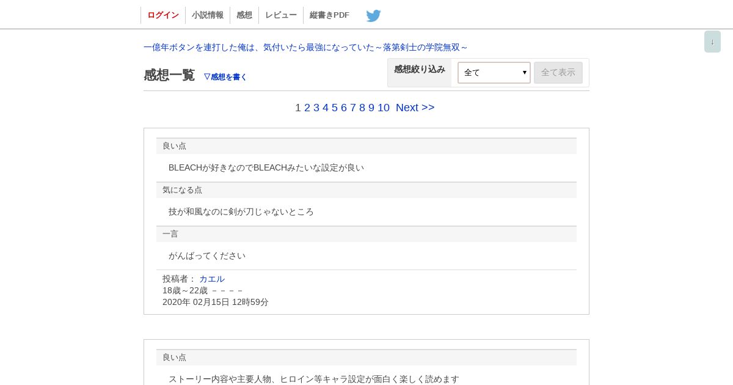The height and width of the screenshot is (385, 733).
Task: Select レビュー in the header menu
Action: [x=281, y=15]
